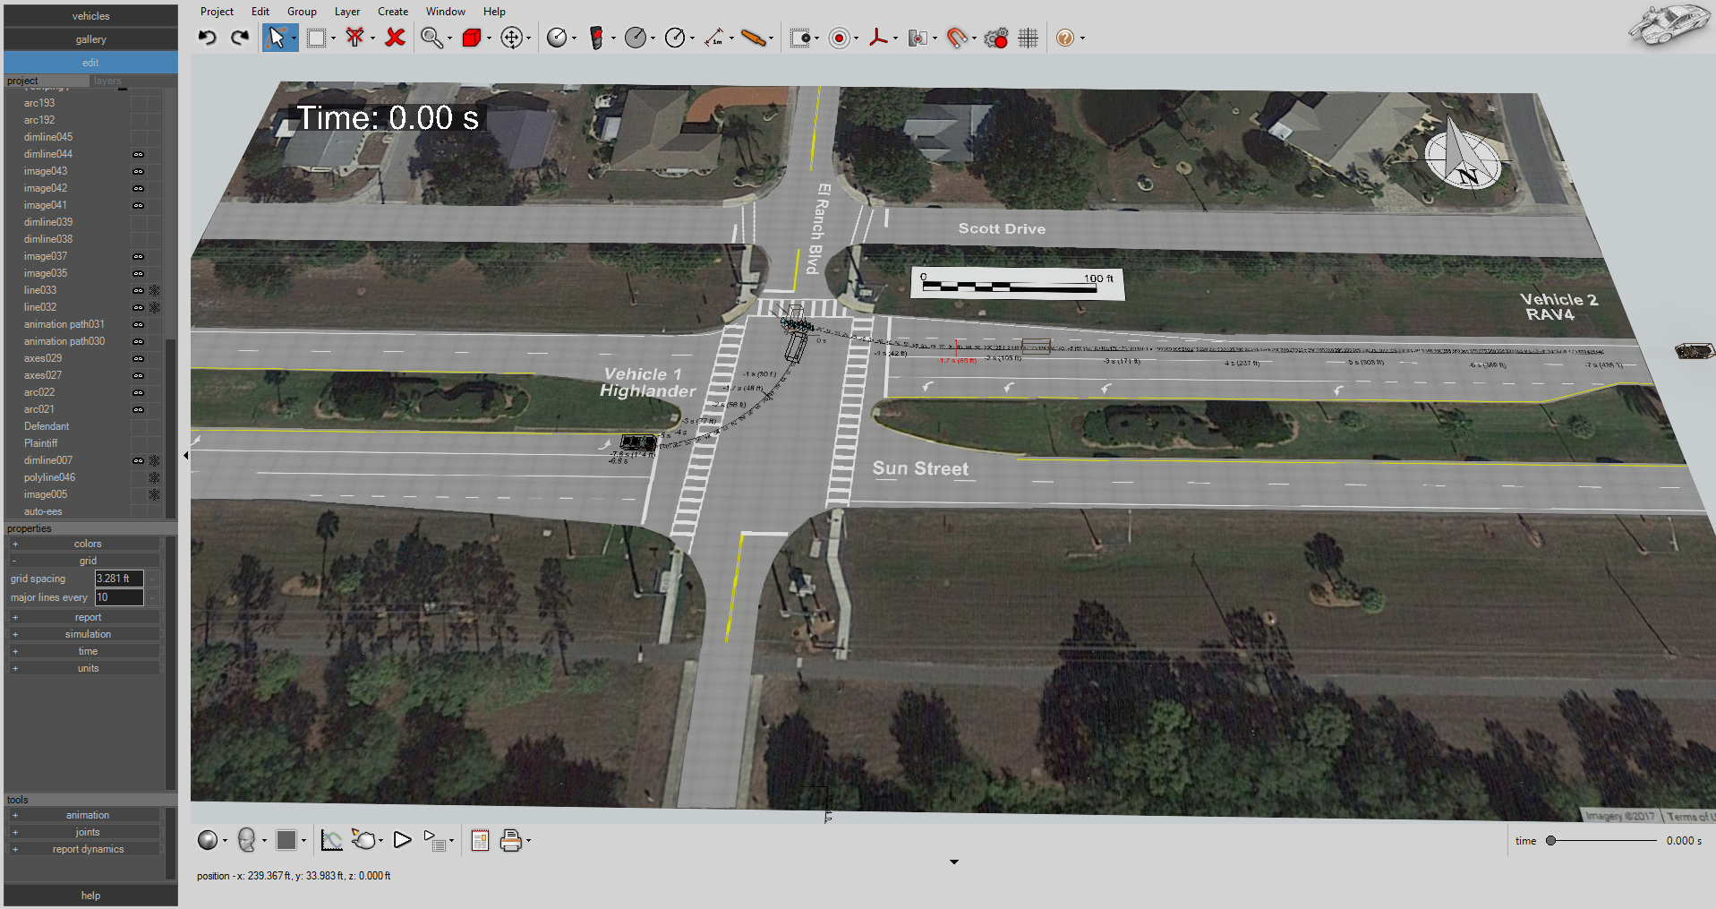
Task: Click the sphere shading icon
Action: (x=208, y=840)
